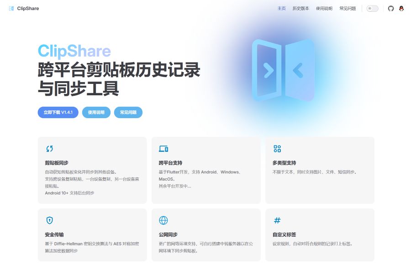Click the large ClipShare hero logo image
411x275 pixels.
click(283, 70)
